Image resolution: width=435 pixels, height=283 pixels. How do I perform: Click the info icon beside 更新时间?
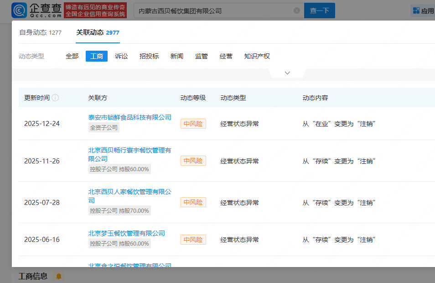(55, 98)
